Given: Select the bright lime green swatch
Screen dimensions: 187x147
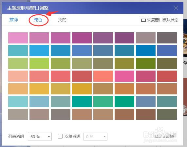Looking at the screenshot, I should (39, 63).
